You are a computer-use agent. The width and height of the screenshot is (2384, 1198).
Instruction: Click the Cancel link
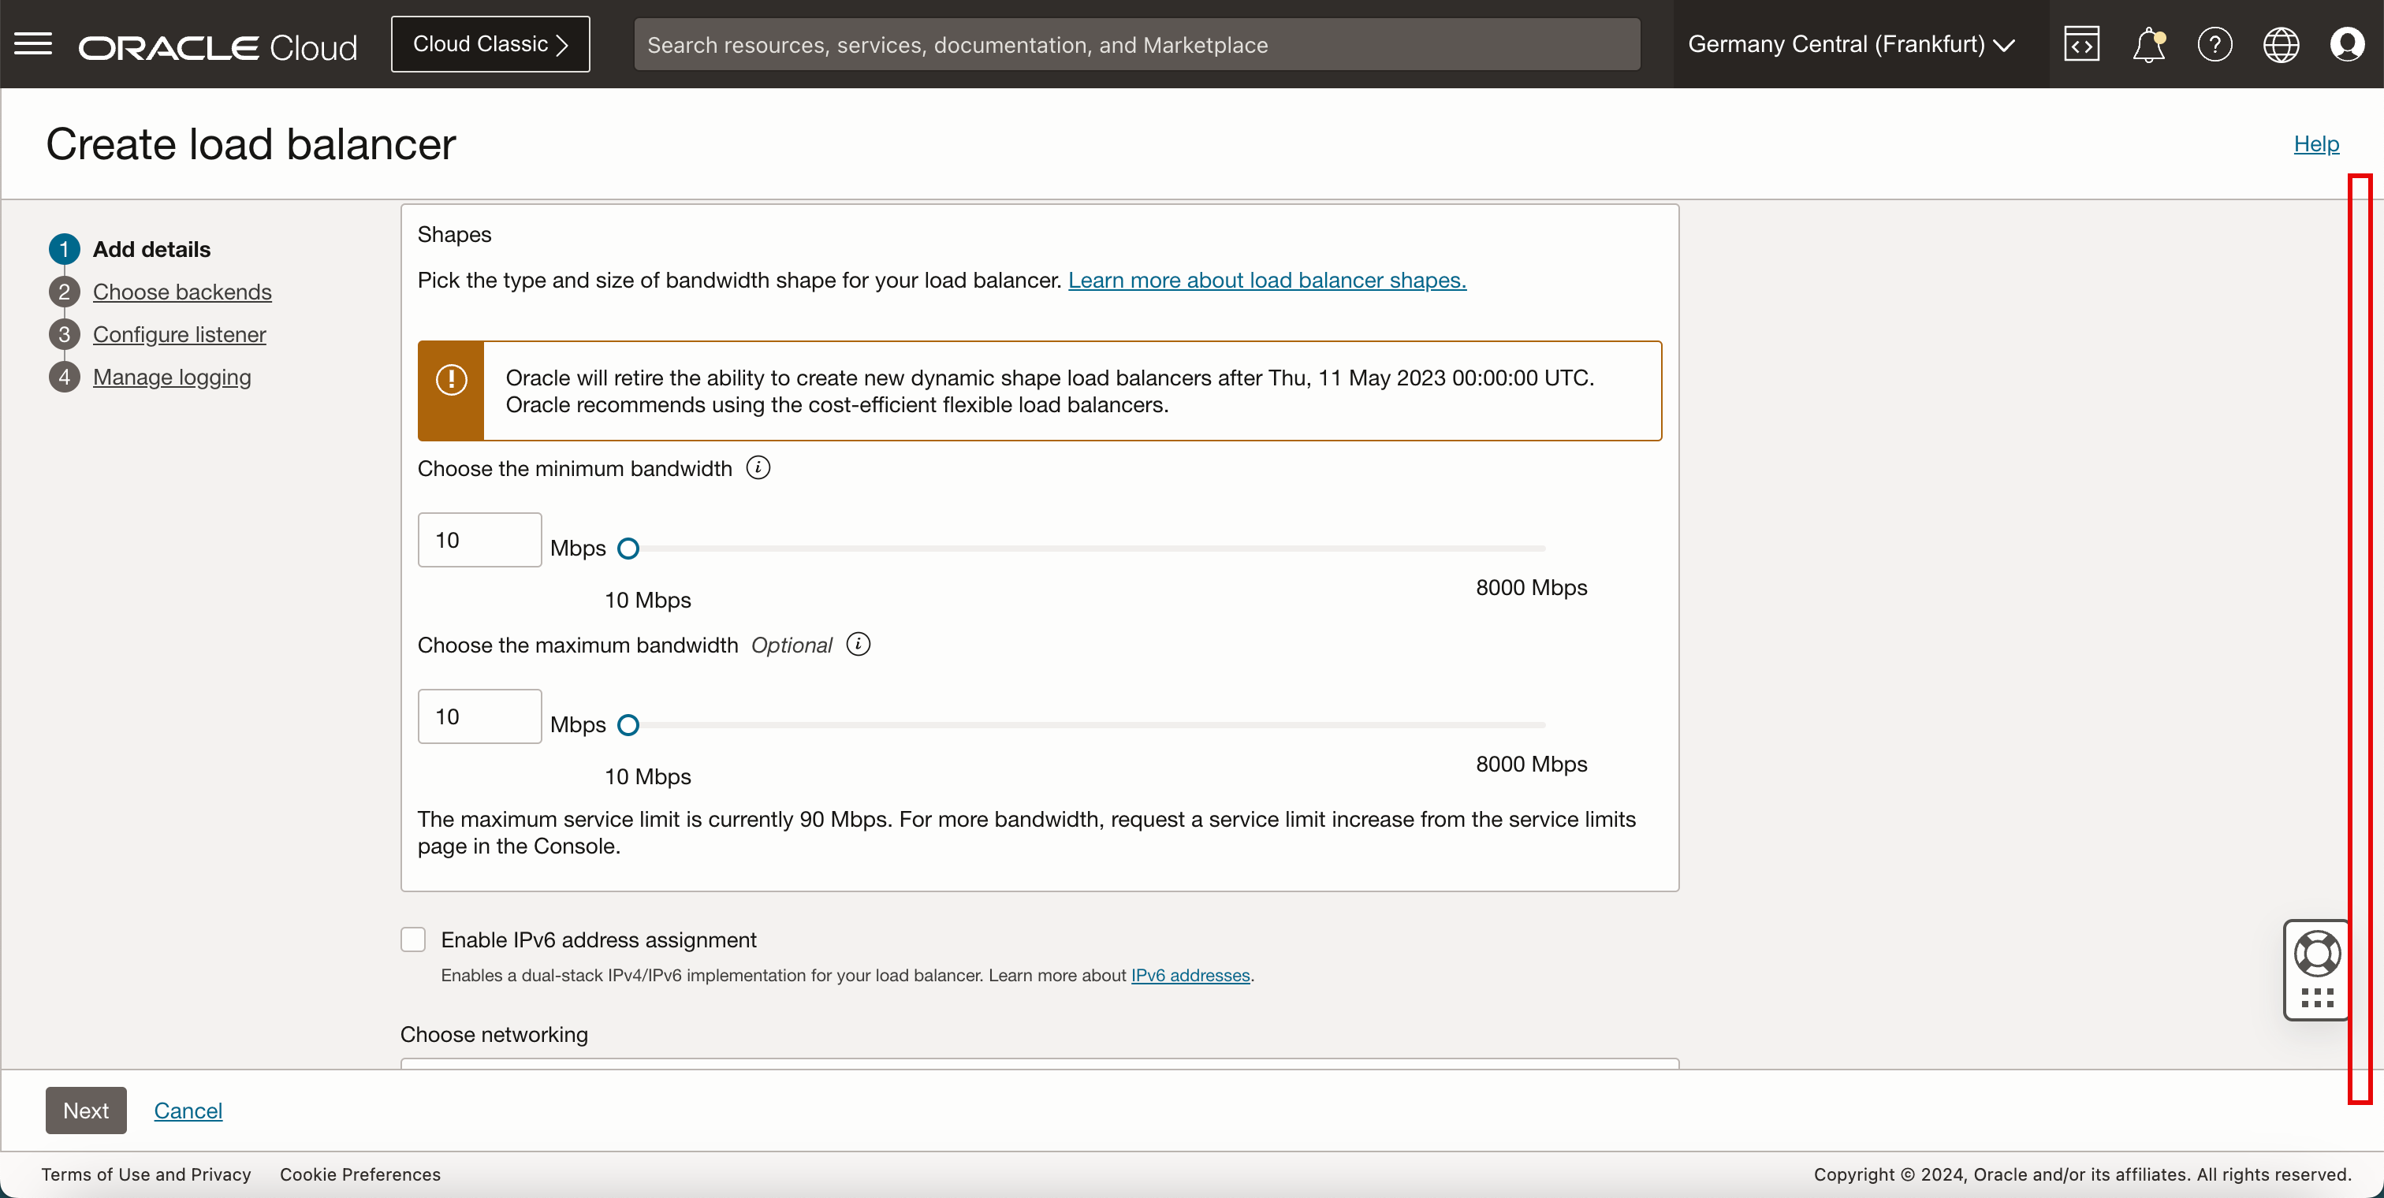click(x=188, y=1110)
